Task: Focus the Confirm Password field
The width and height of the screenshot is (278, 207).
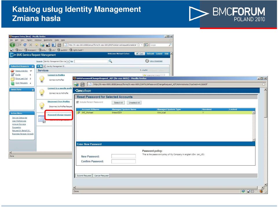Action: [x=124, y=161]
